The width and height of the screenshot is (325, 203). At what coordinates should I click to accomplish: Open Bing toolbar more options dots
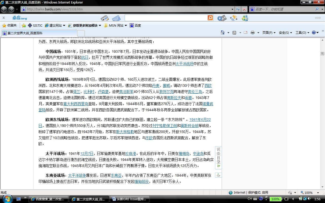[x=318, y=18]
